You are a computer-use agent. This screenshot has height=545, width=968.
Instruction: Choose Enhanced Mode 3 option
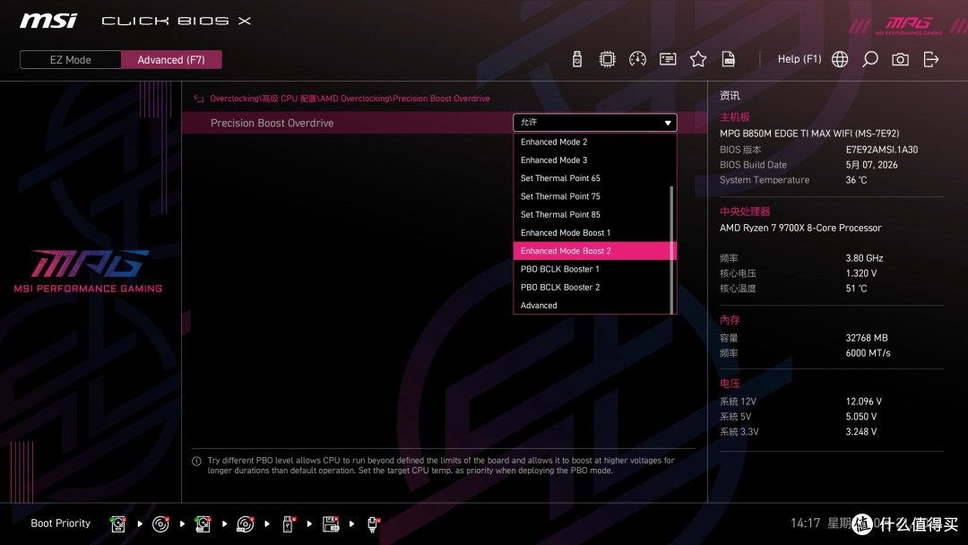595,160
